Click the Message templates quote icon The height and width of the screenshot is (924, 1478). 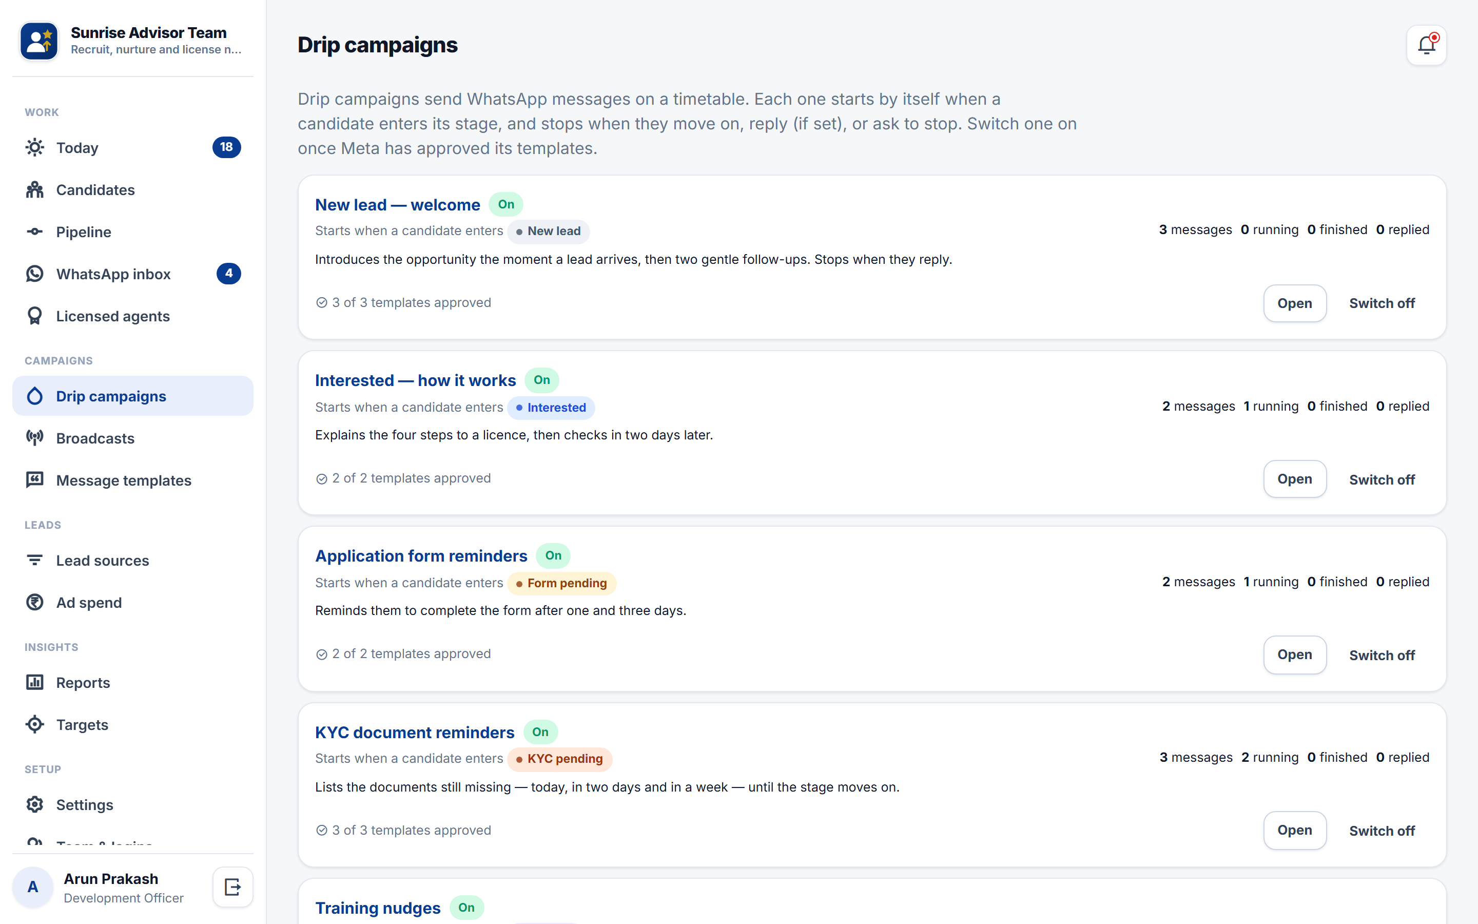[35, 480]
